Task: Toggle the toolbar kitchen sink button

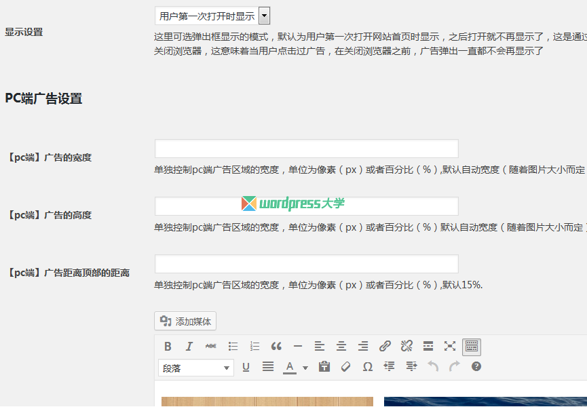Action: click(472, 347)
